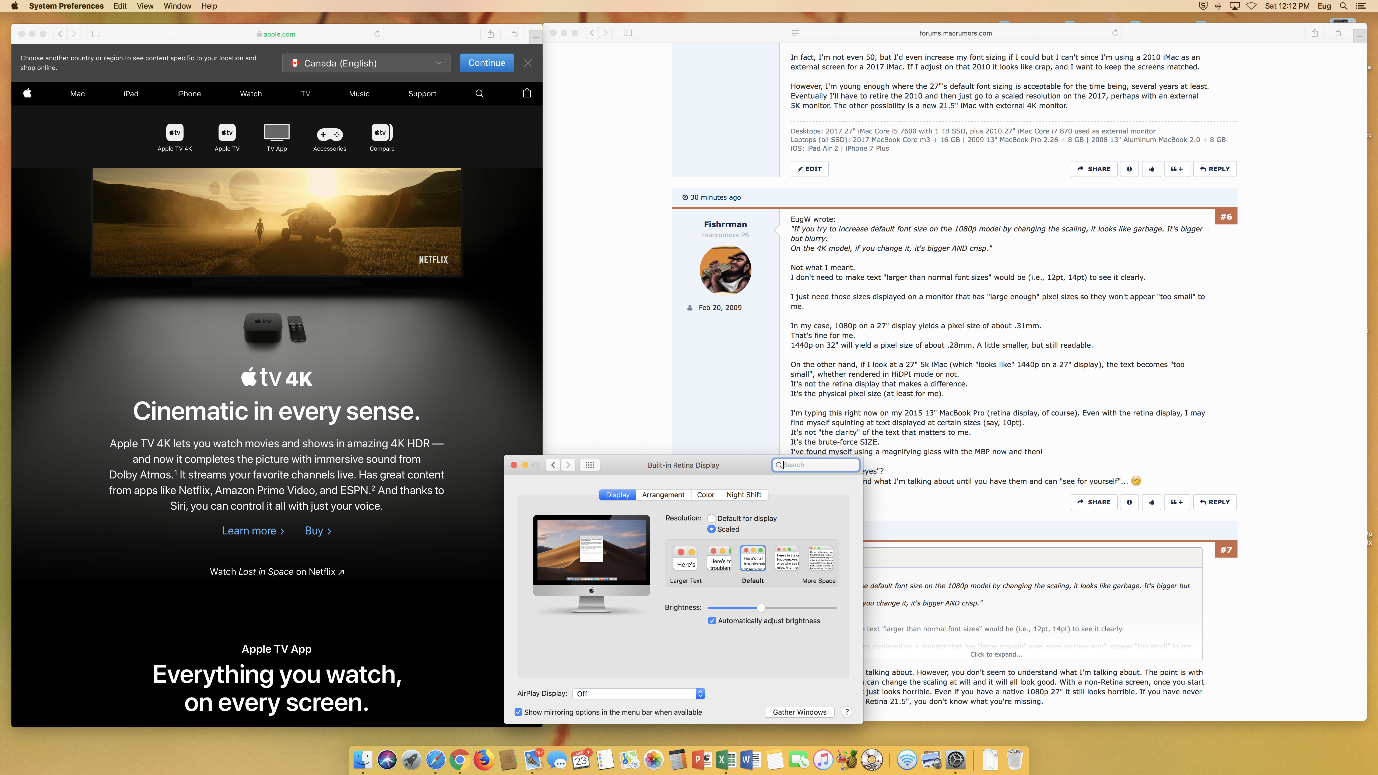The height and width of the screenshot is (775, 1378).
Task: Open Canada (English) region dropdown
Action: (x=366, y=63)
